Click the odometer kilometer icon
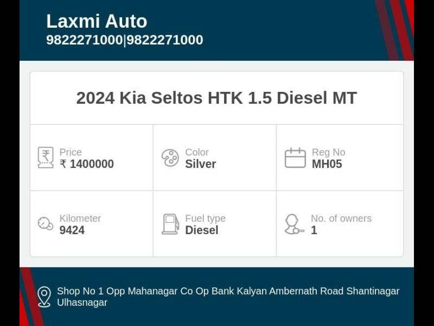Image resolution: width=434 pixels, height=326 pixels. (46, 223)
